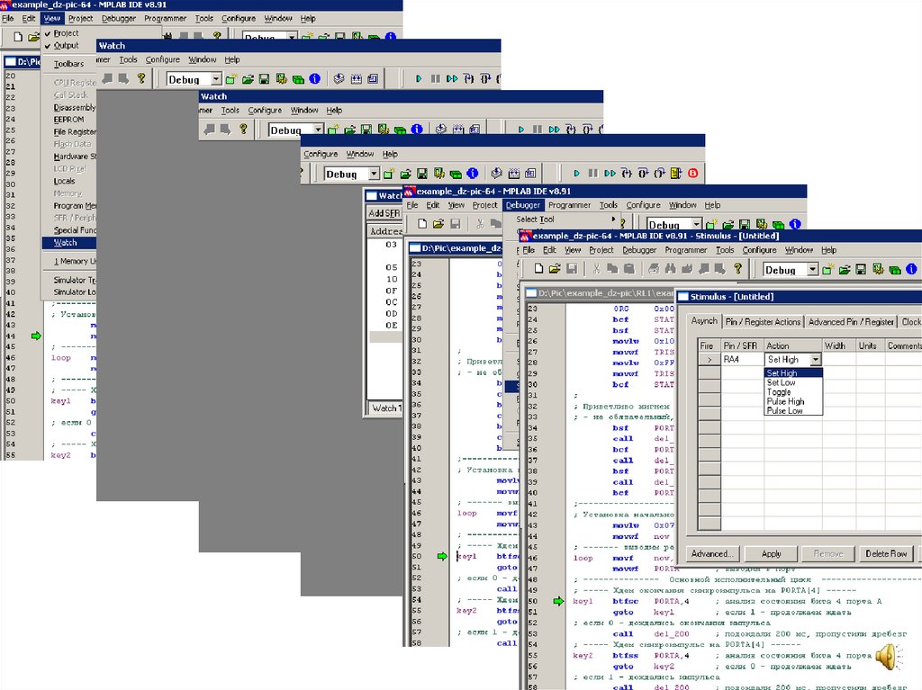The image size is (922, 690).
Task: Click yellow Help question icon in Stimulus window toolbar
Action: 738,269
